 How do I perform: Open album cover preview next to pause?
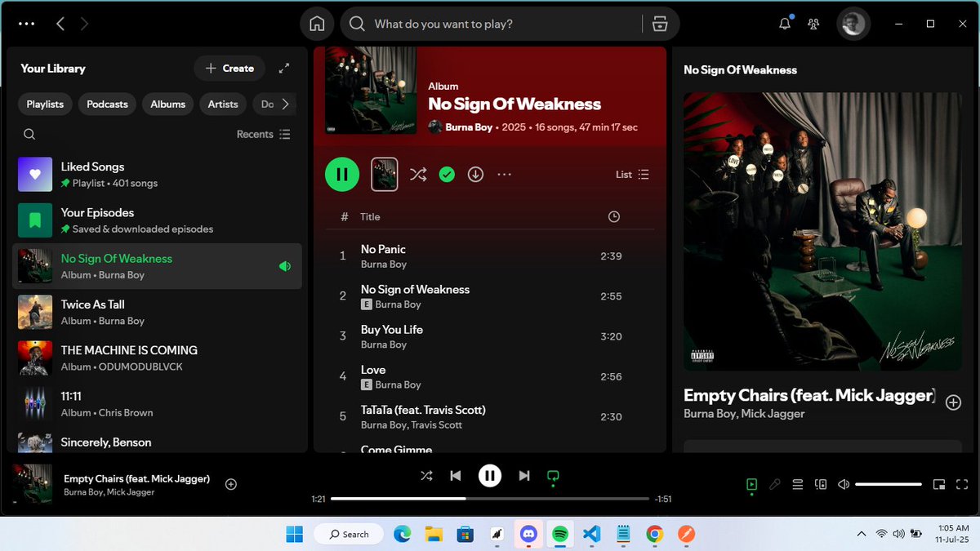(x=385, y=174)
